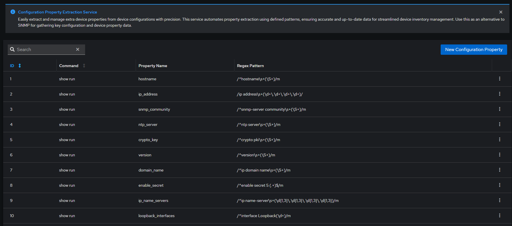This screenshot has width=512, height=226.
Task: Select the domain_name property name cell
Action: (151, 170)
